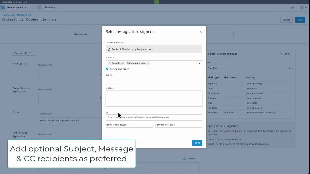Uncheck the Set signing order checkbox
The height and width of the screenshot is (174, 310).
point(107,69)
